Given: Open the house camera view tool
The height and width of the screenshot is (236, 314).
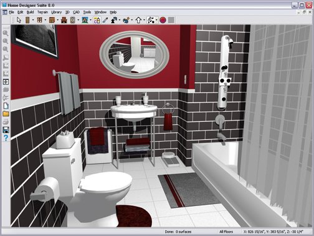Looking at the screenshot, I should (85, 20).
